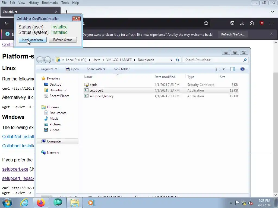
Task: Open the Firefox View menu
Action: pyautogui.click(x=22, y=3)
